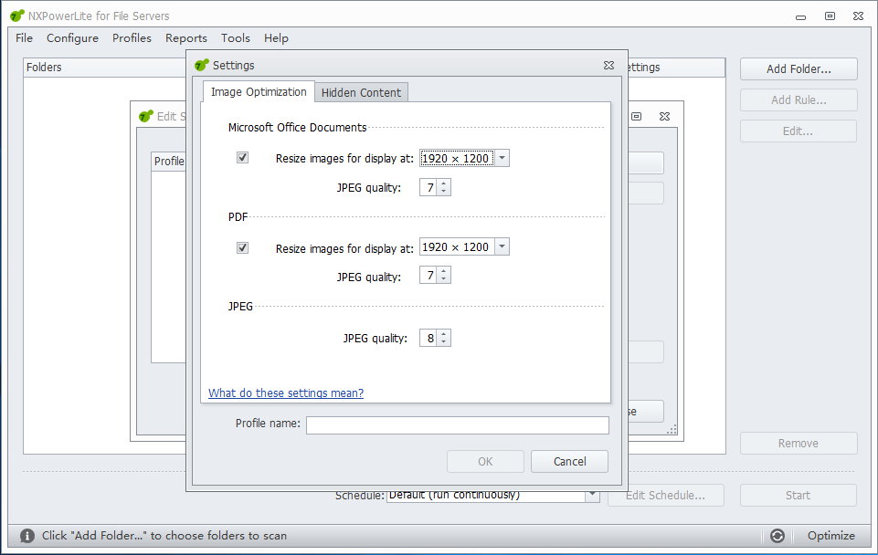This screenshot has width=878, height=555.
Task: Click the Remove button
Action: click(x=799, y=443)
